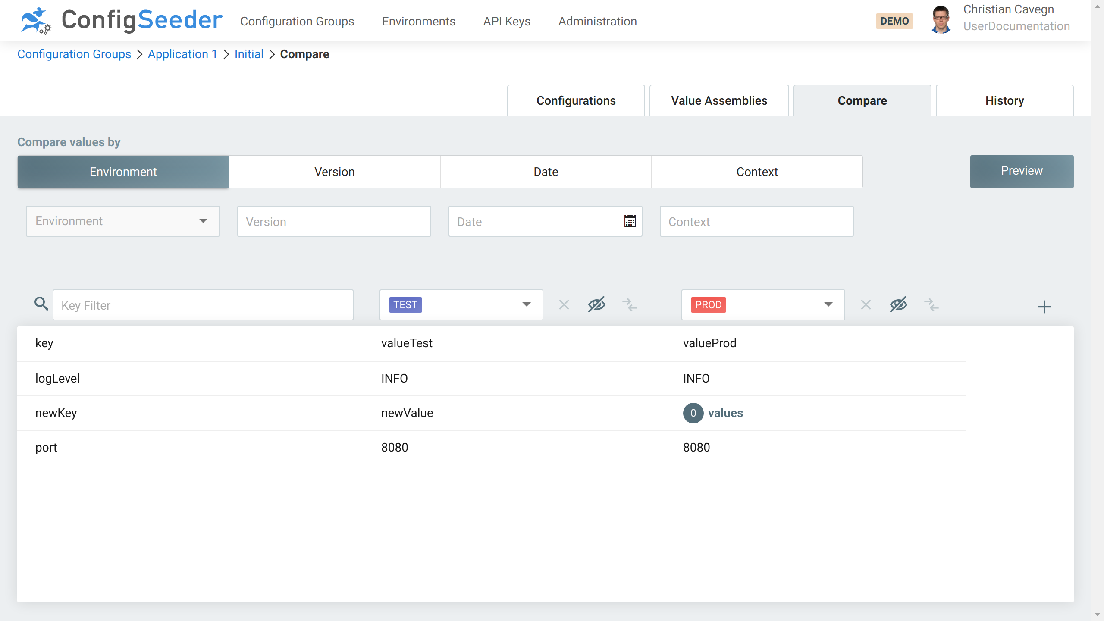This screenshot has width=1104, height=621.
Task: Switch to the Value Assemblies tab
Action: 719,100
